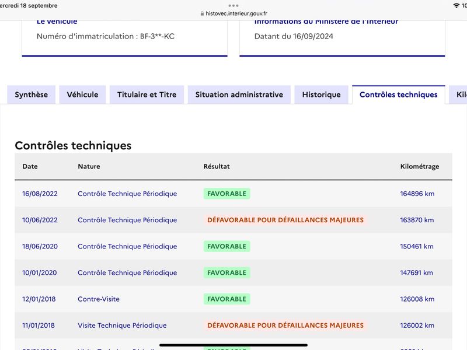Select date 10/06/2022
Image resolution: width=467 pixels, height=350 pixels.
pos(40,220)
